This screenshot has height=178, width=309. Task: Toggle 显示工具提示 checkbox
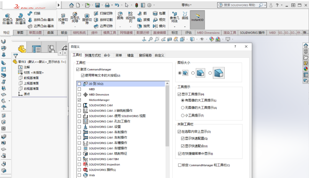coord(179,94)
